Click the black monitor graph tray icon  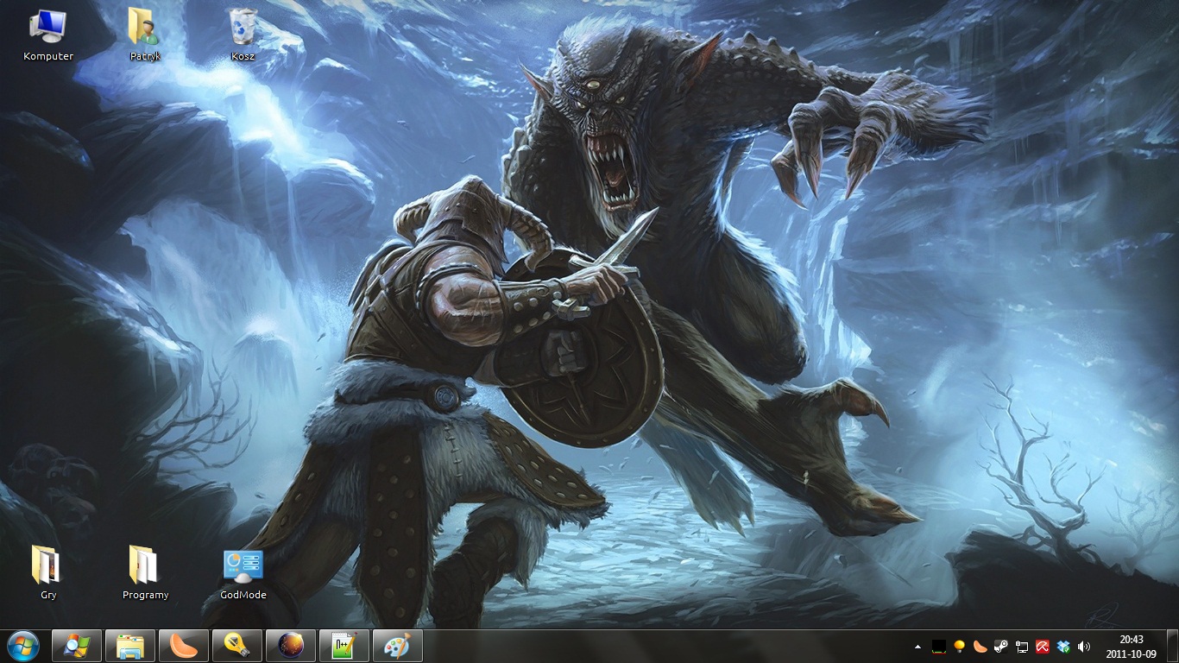coord(938,647)
